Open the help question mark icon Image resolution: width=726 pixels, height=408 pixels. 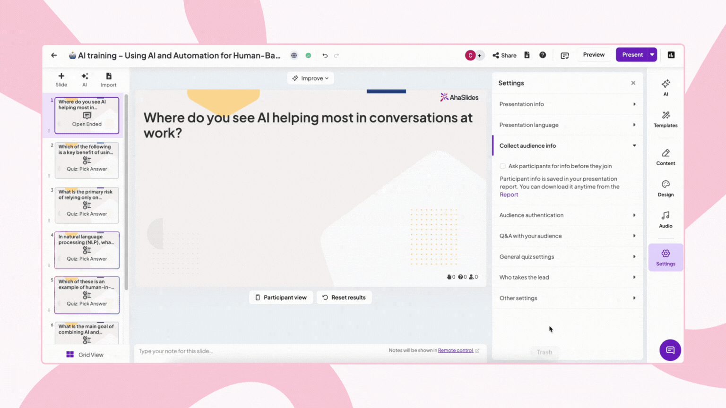[543, 55]
